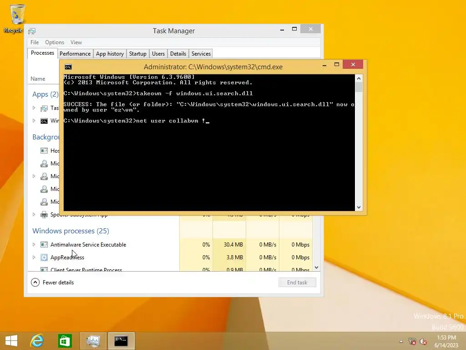The height and width of the screenshot is (350, 466).
Task: Expand the Spooler SubSystem App row
Action: coord(34,214)
